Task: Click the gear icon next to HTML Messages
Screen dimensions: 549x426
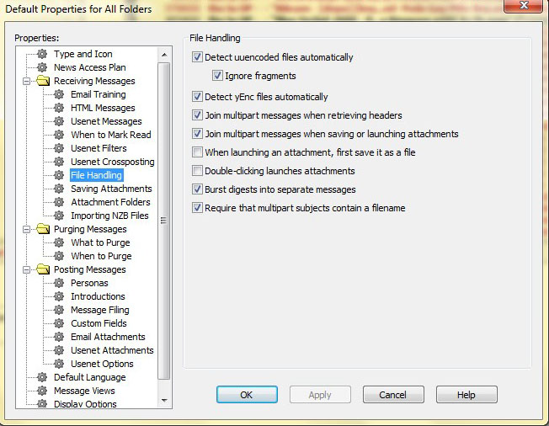Action: click(59, 108)
